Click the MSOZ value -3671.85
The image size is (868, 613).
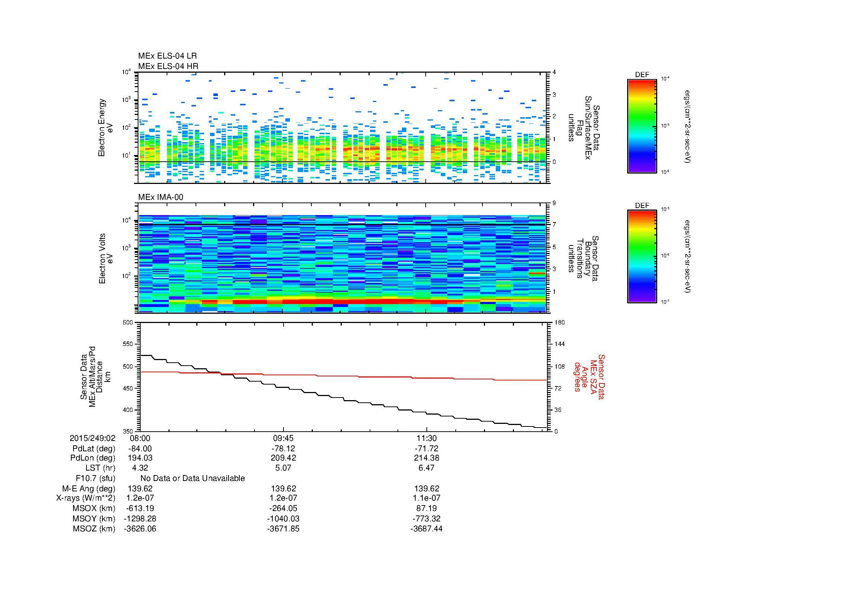283,529
